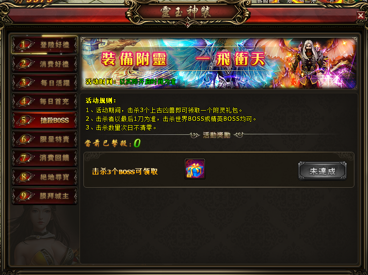368x275 pixels.
Task: Click the number 7 badge icon
Action: point(24,158)
